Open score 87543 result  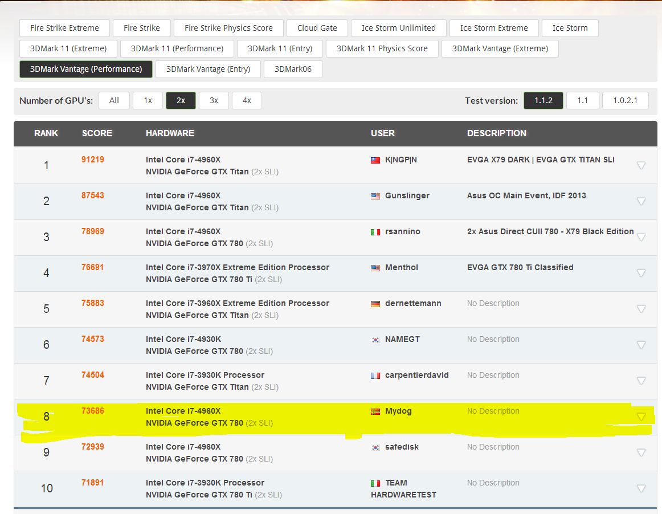(x=92, y=195)
